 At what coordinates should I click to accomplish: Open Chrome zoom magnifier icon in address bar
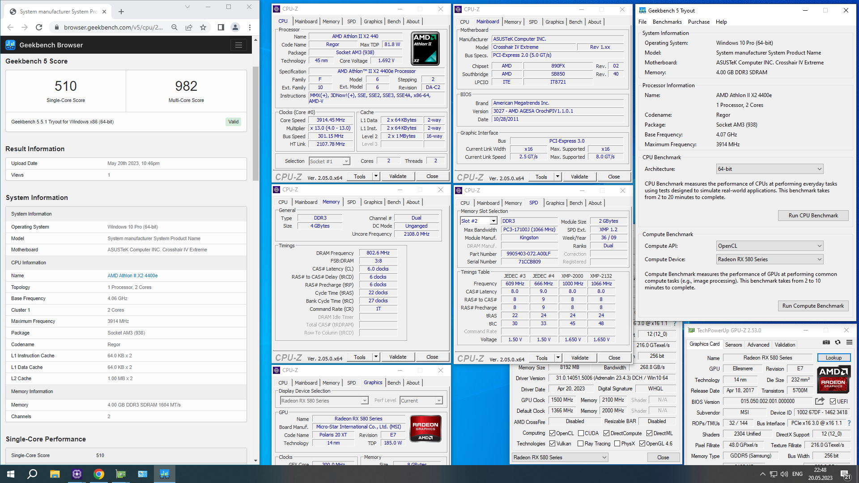pyautogui.click(x=174, y=27)
